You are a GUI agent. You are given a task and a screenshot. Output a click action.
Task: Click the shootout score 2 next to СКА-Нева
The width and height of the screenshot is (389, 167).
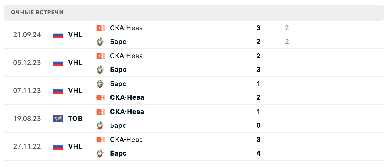287,28
